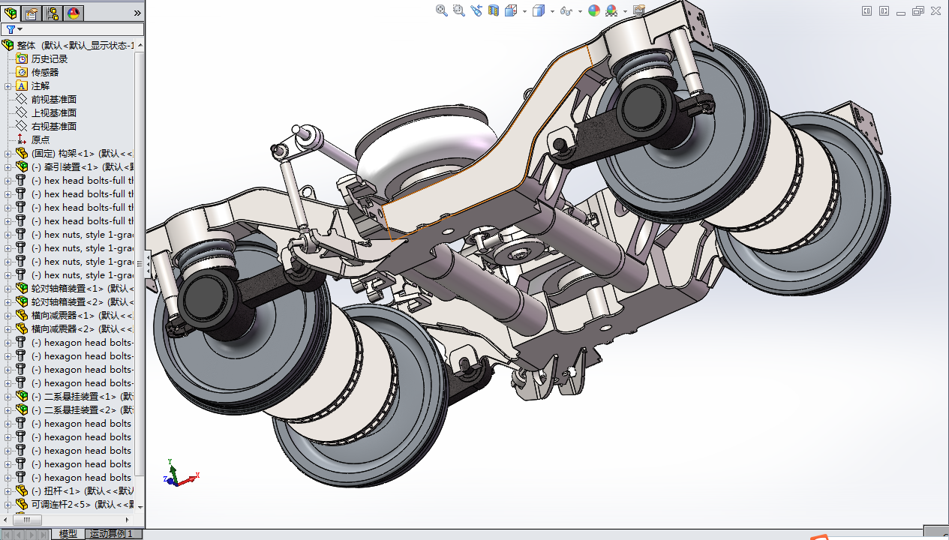Select the Zoom to Area tool
The height and width of the screenshot is (540, 949).
coord(459,10)
